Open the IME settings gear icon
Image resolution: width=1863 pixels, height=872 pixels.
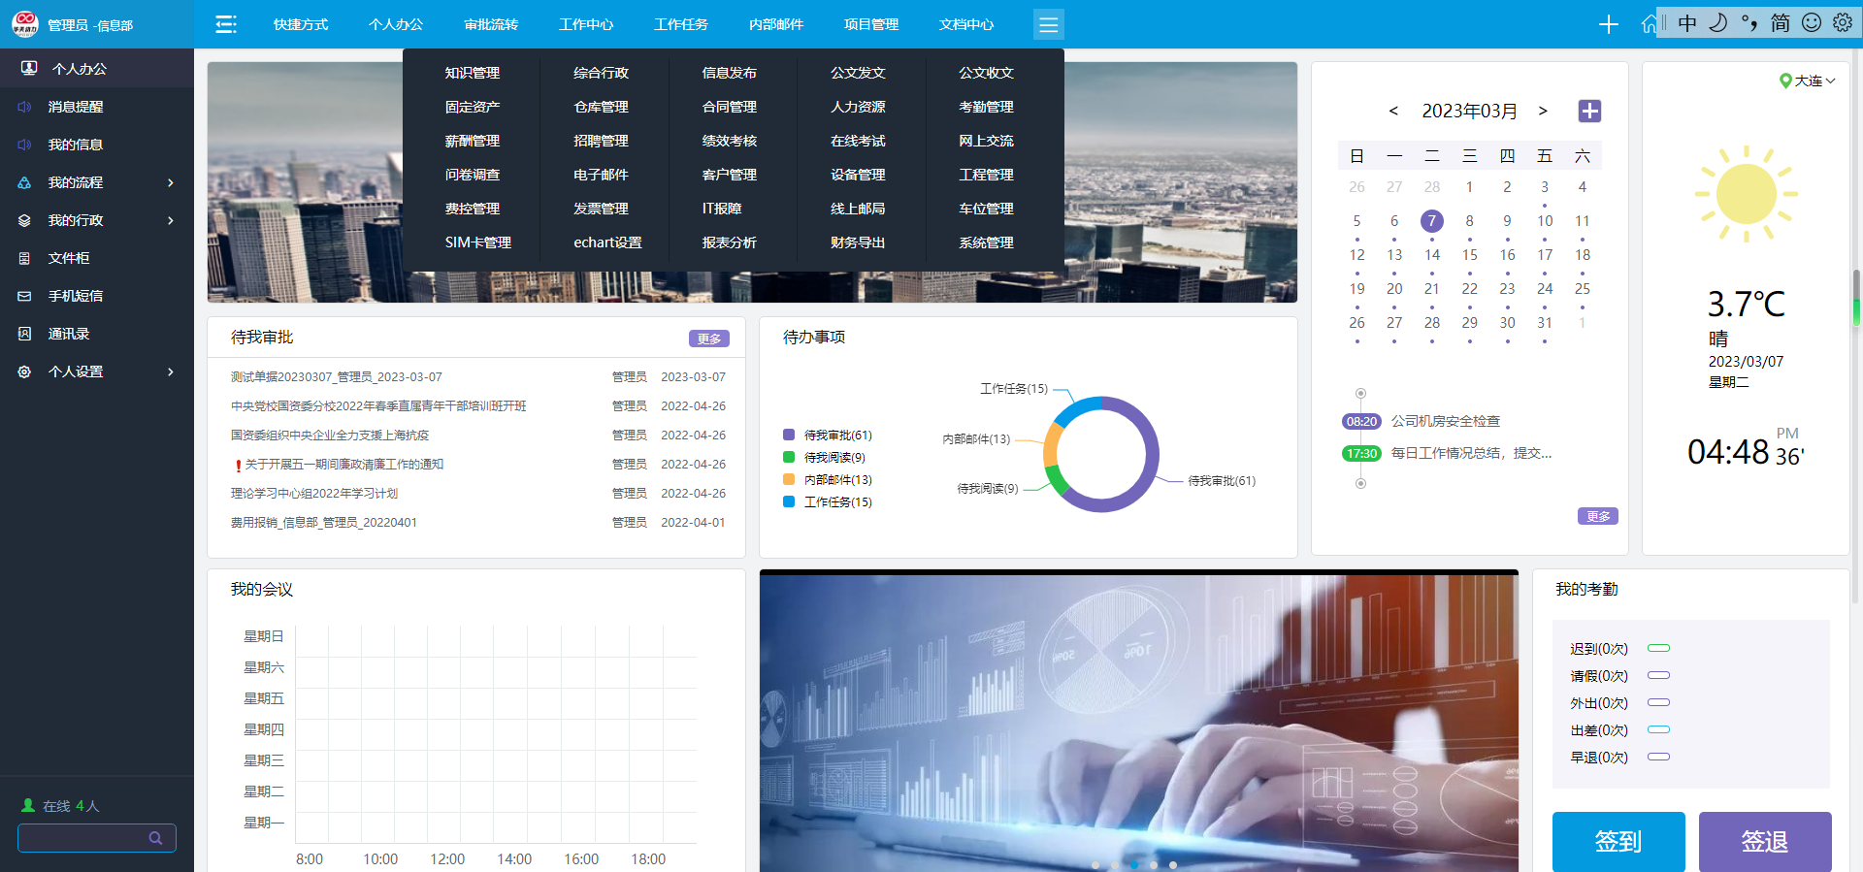(x=1843, y=22)
